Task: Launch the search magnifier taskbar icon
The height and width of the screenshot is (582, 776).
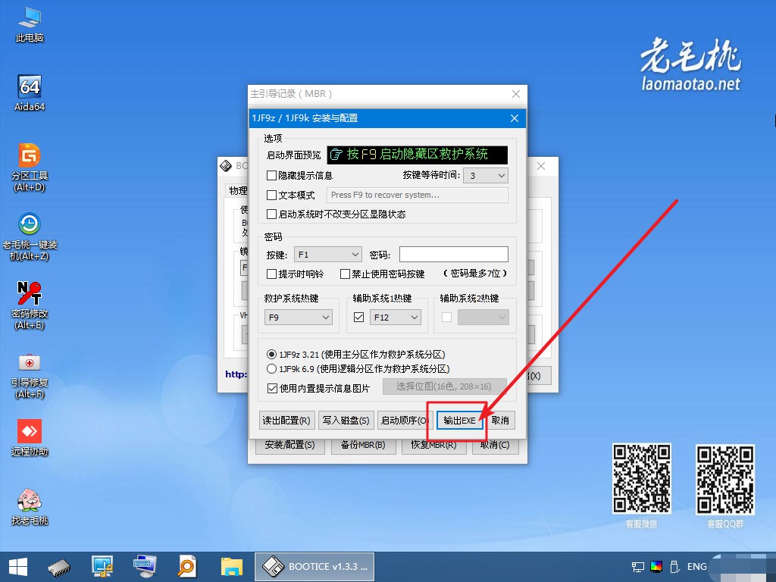Action: pos(187,567)
